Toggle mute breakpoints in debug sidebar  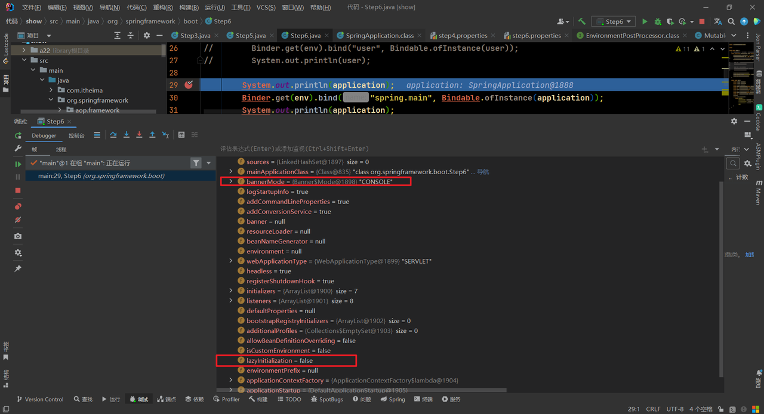coord(18,220)
